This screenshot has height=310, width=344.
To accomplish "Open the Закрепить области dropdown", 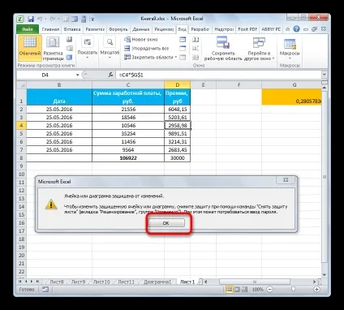I will click(x=151, y=57).
